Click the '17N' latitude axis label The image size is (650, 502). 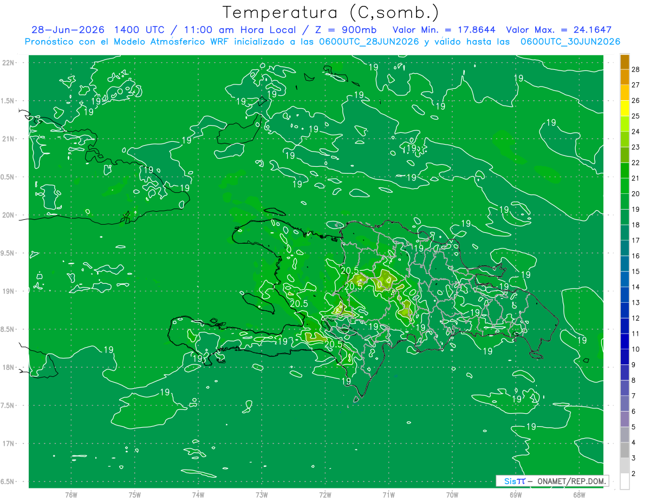coord(8,444)
